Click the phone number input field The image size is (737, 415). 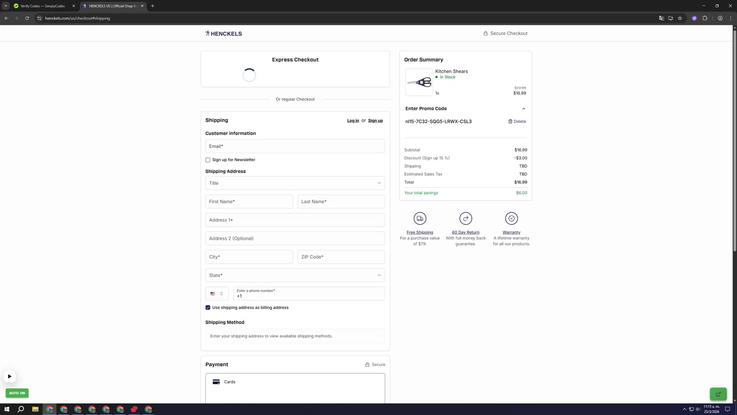[309, 294]
